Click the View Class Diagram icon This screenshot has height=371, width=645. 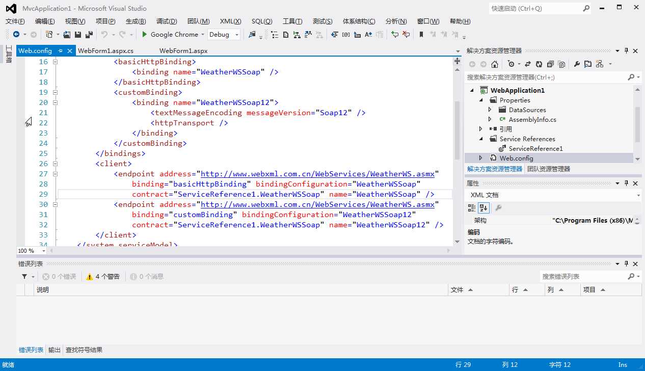tap(599, 64)
